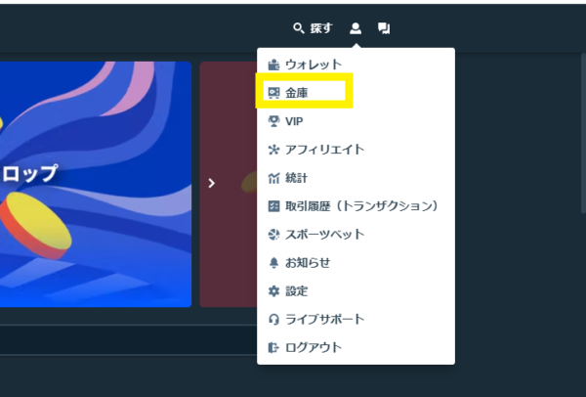Open the user profile icon menu
Screen dimensions: 586x397
(356, 28)
